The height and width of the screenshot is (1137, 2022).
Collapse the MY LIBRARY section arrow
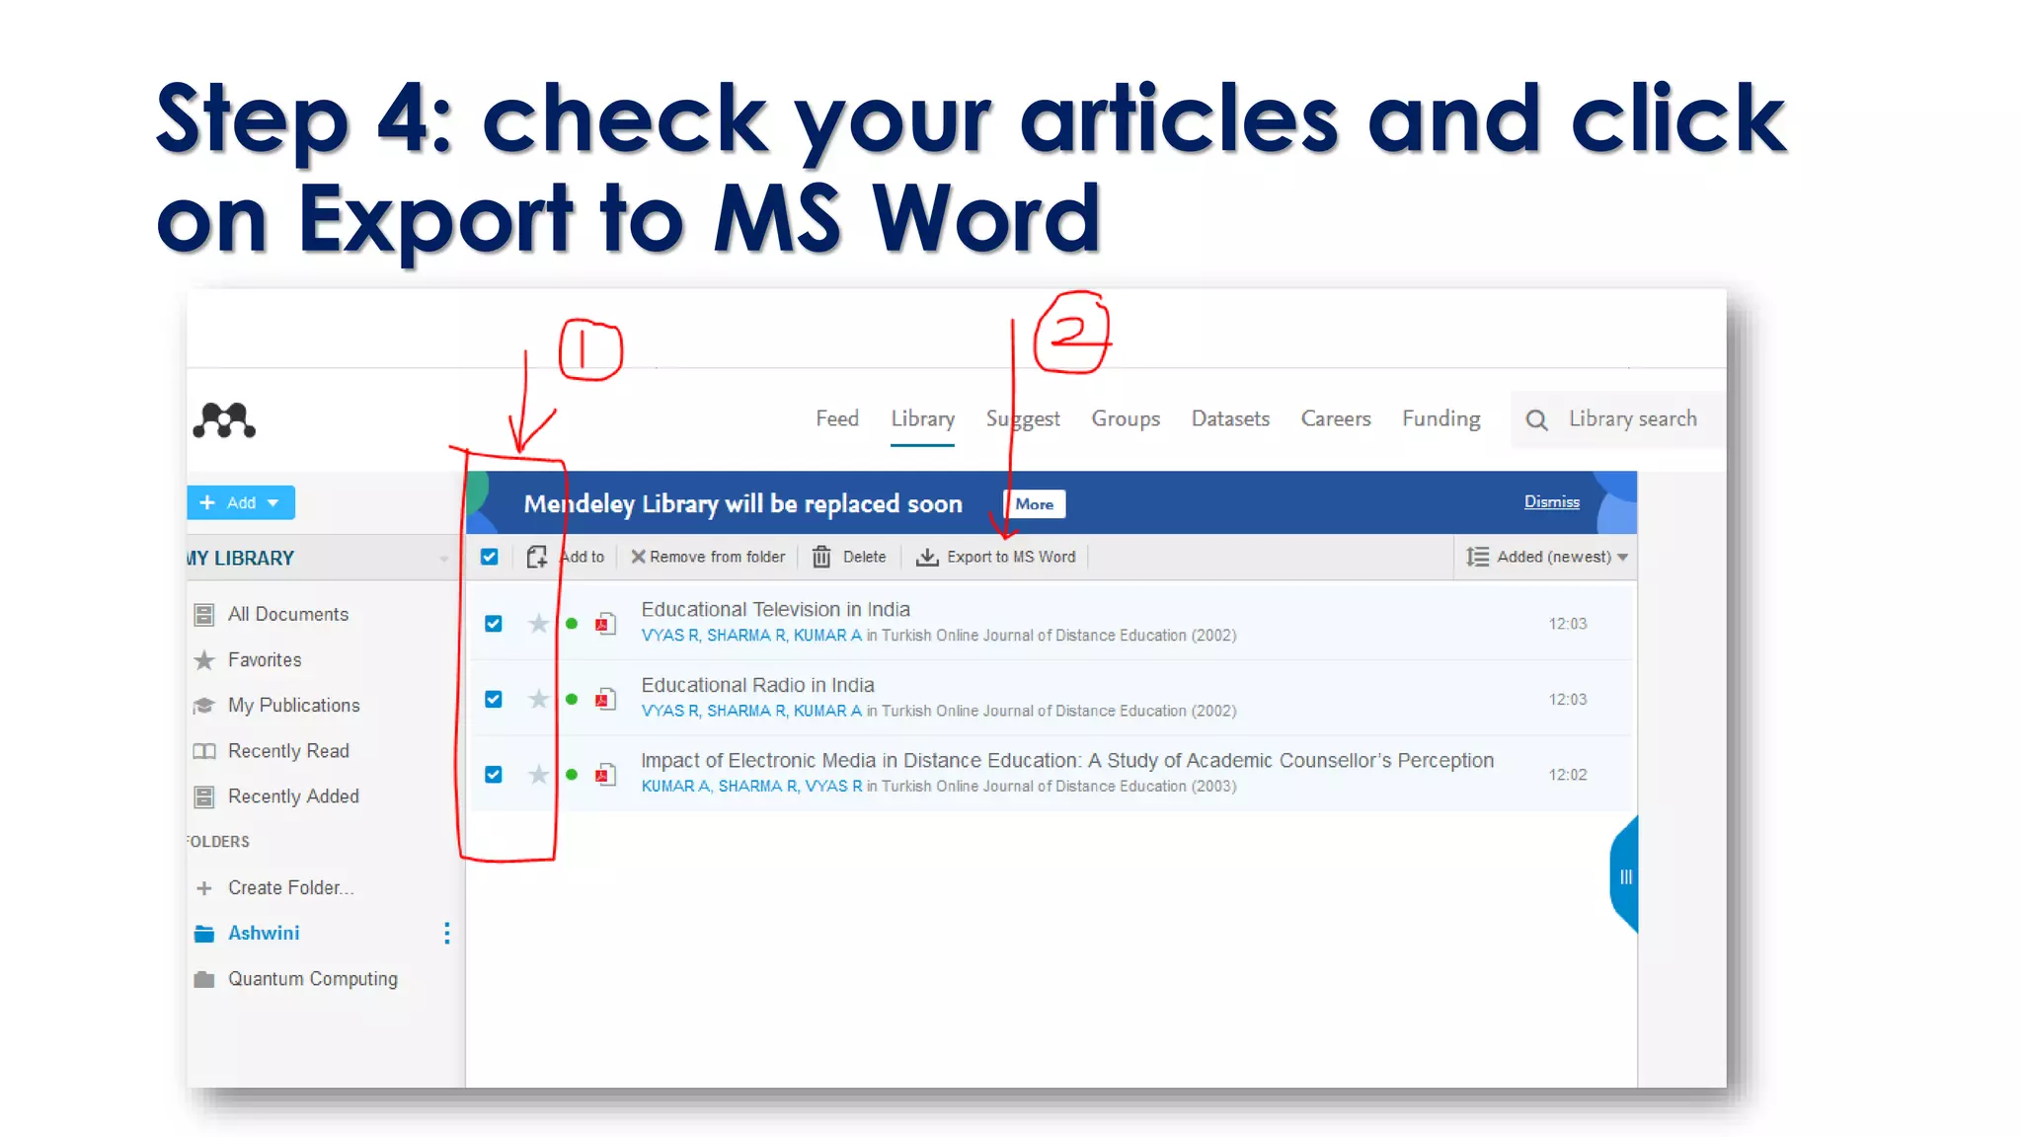443,559
